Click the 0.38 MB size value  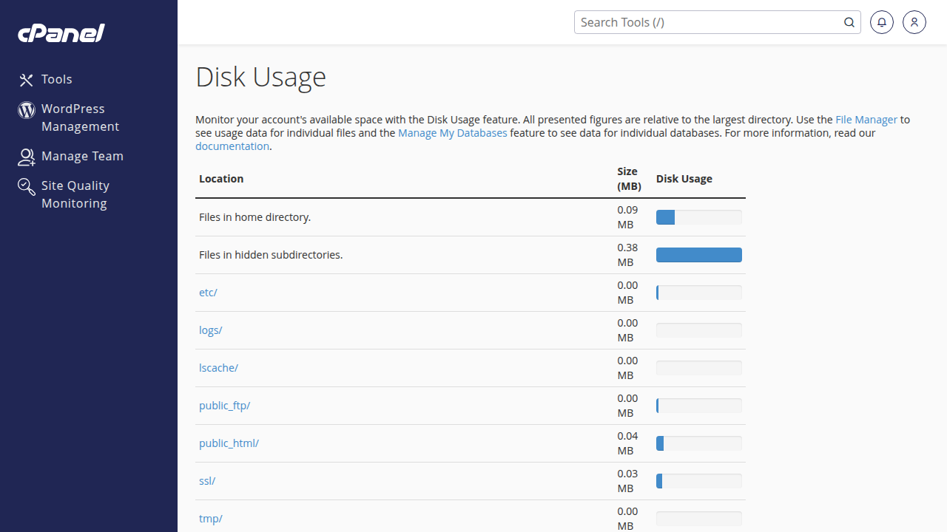point(627,255)
